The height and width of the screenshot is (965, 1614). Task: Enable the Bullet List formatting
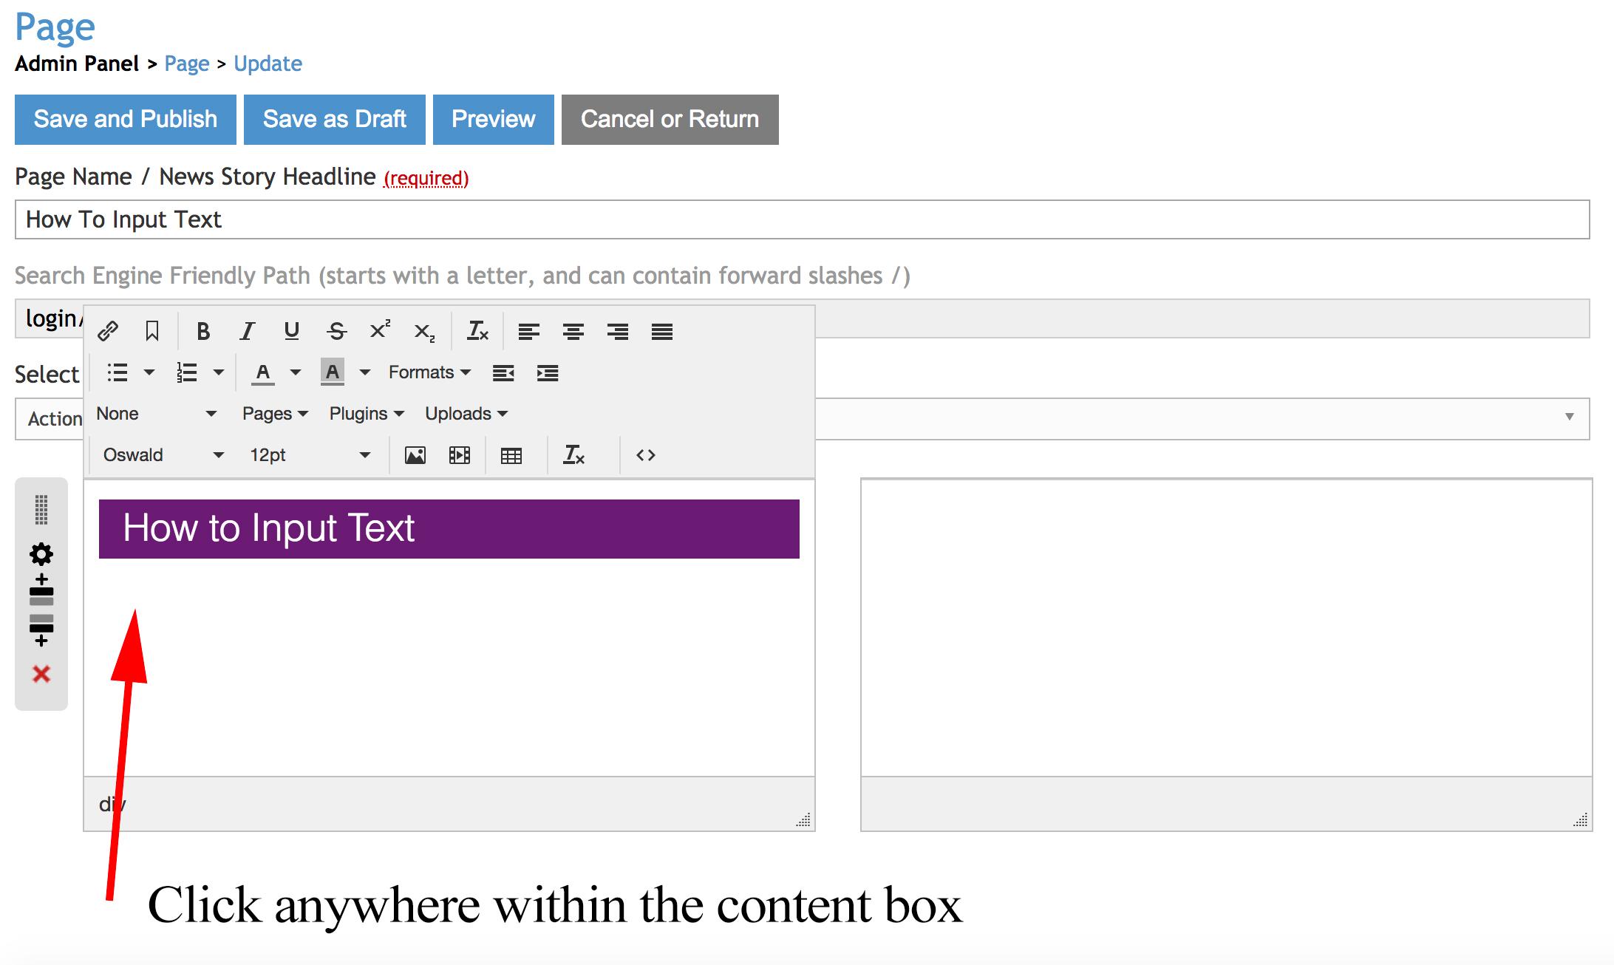point(118,372)
